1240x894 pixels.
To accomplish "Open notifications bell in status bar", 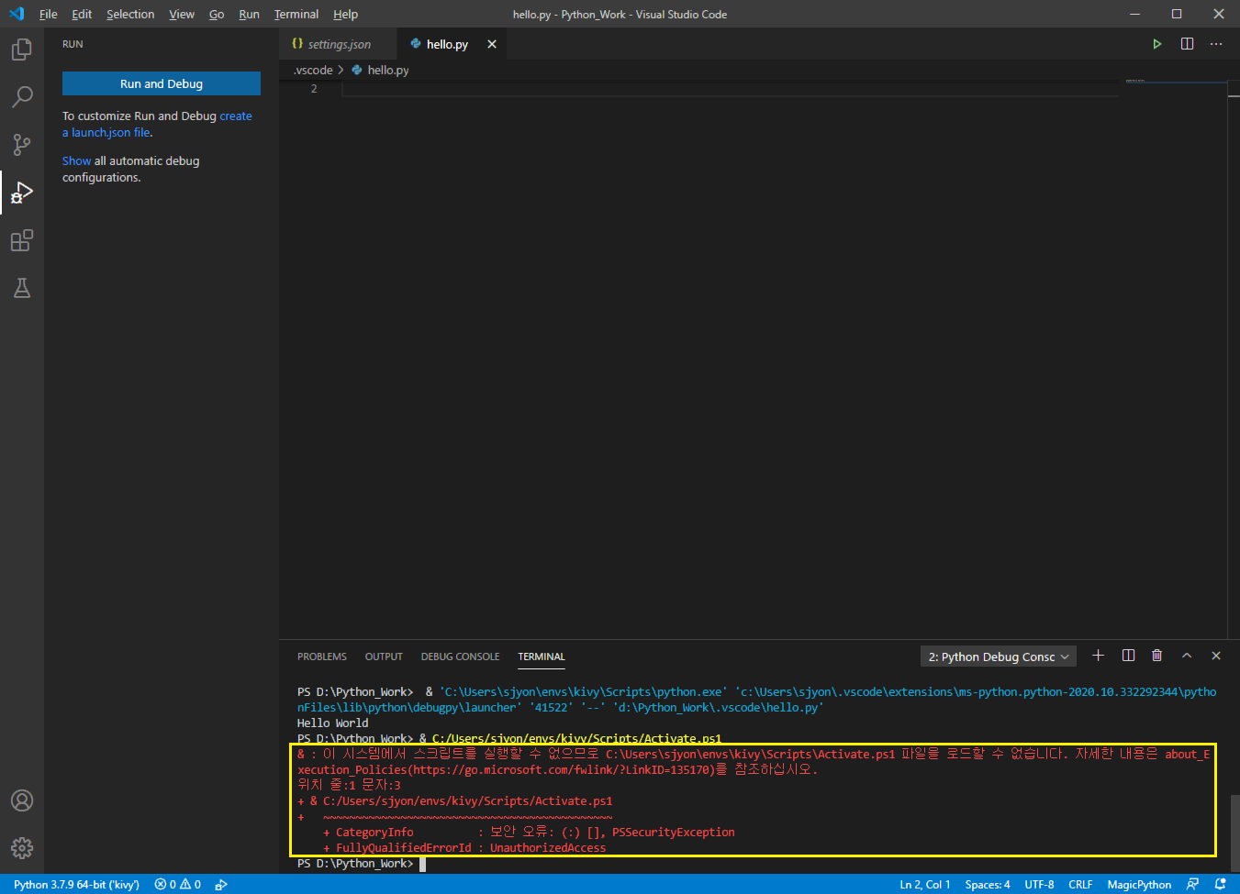I will click(x=1221, y=885).
